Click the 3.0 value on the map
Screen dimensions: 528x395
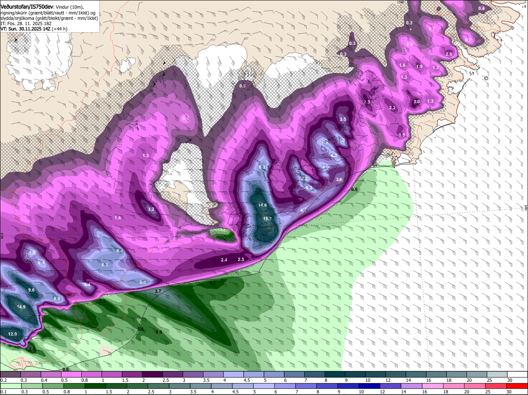[x=417, y=102]
